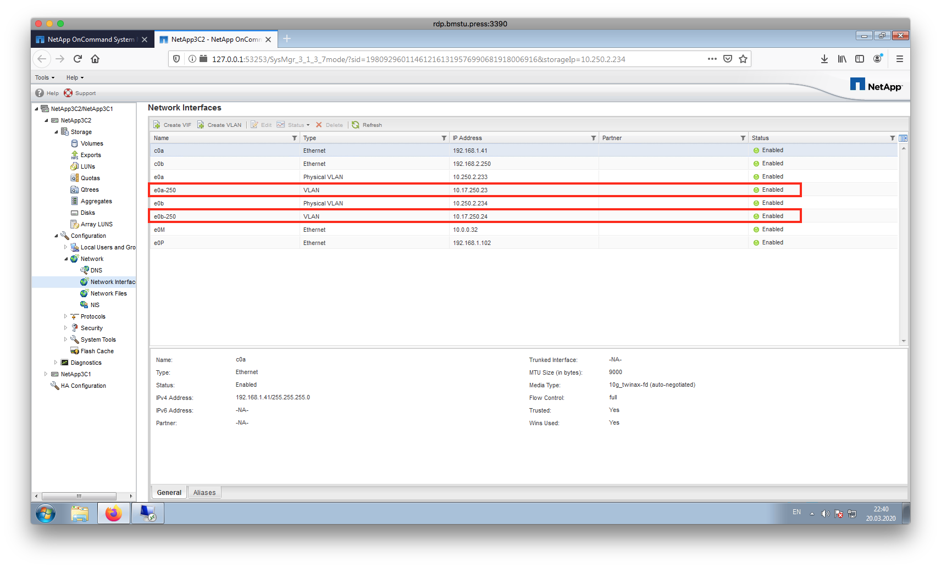Collapse the Configuration tree node
This screenshot has width=941, height=568.
56,236
